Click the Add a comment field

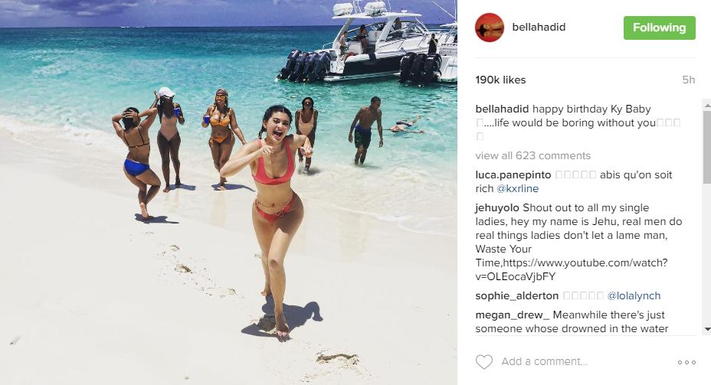click(x=585, y=361)
